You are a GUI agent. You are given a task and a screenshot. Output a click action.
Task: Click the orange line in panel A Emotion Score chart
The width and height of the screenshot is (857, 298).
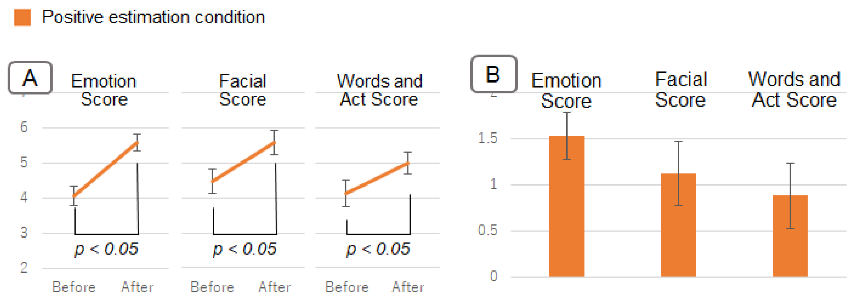pos(106,169)
